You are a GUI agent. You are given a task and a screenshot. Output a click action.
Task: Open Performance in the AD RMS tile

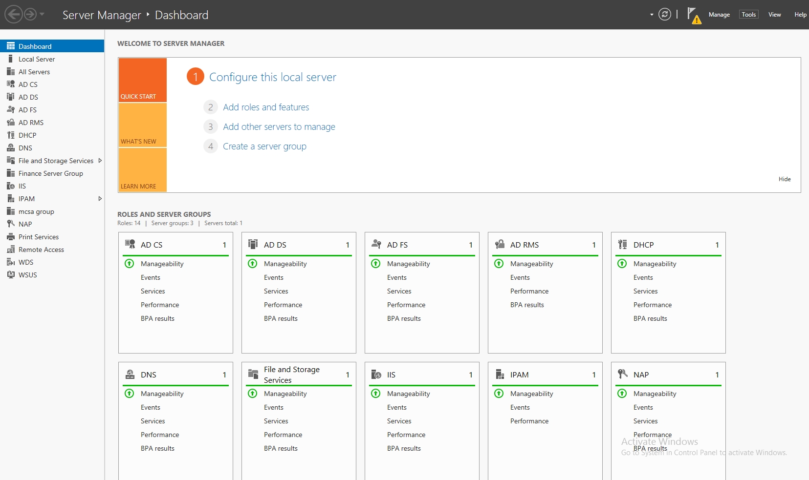pos(529,291)
